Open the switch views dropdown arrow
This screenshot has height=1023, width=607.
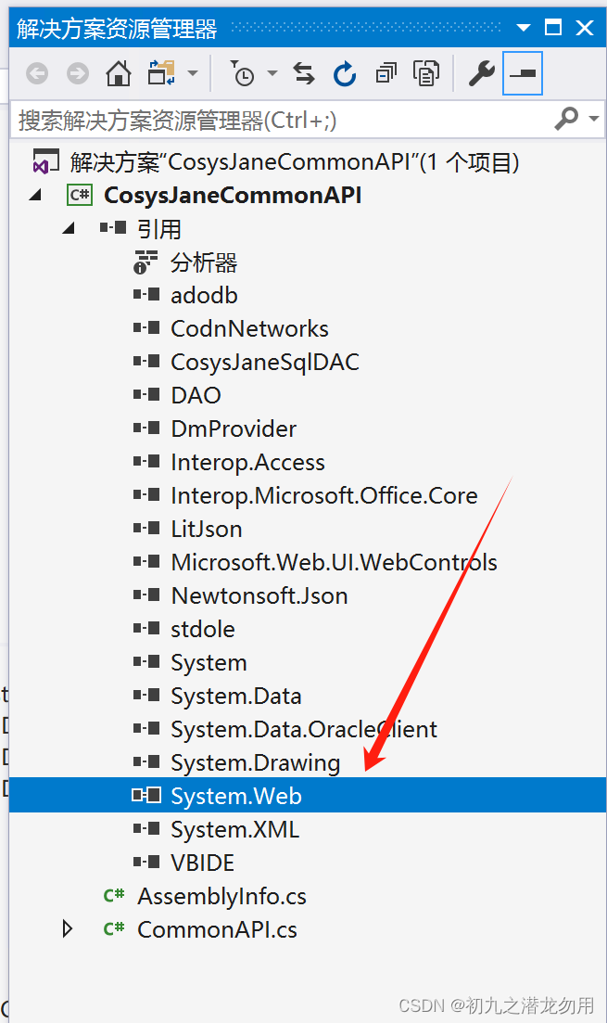tap(192, 73)
